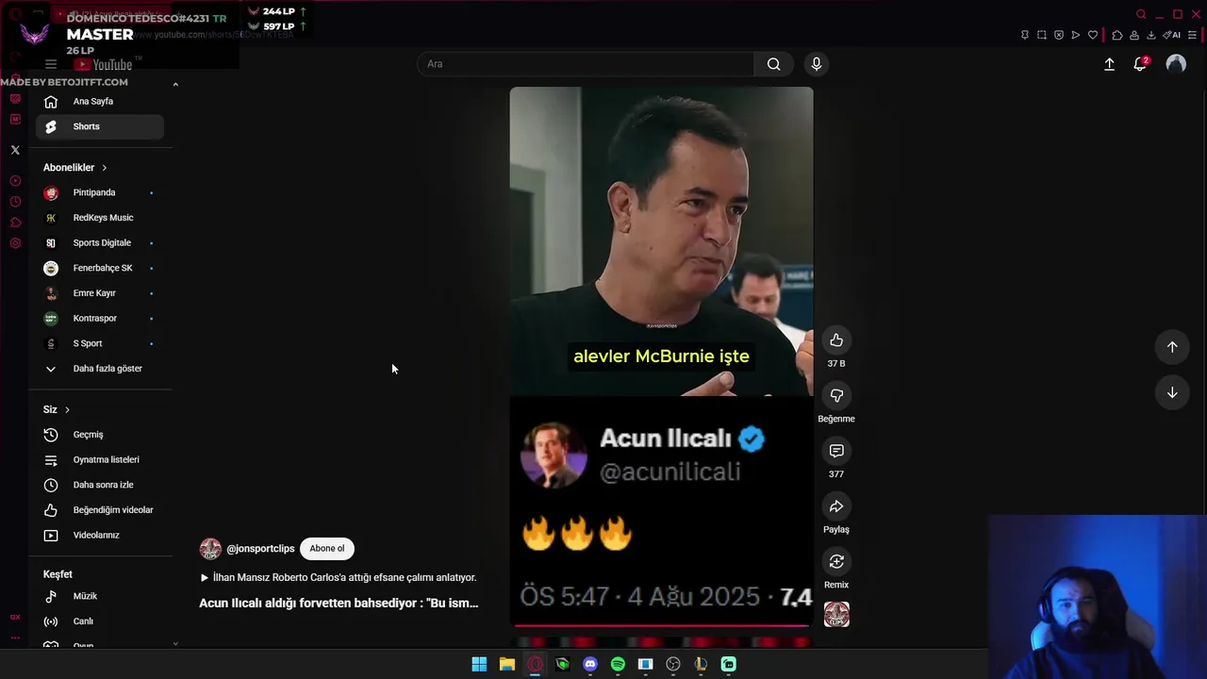Open the sound source thumbnail below Remix
This screenshot has width=1207, height=679.
click(x=836, y=615)
